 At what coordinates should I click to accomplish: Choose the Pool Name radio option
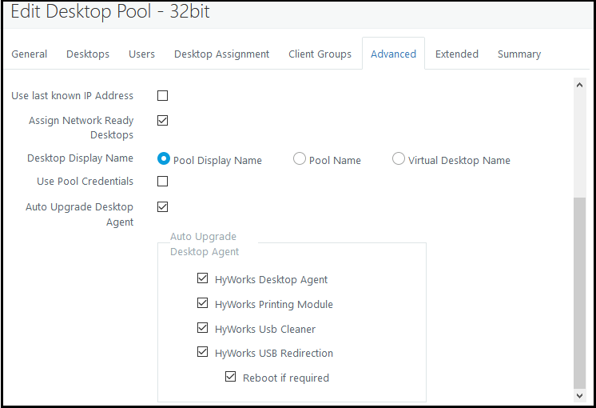tap(300, 159)
